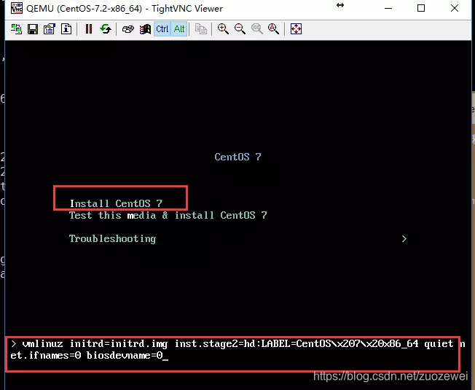Click the Transfer Files toolbar icon
Viewport: 475px width, 390px height.
click(201, 29)
